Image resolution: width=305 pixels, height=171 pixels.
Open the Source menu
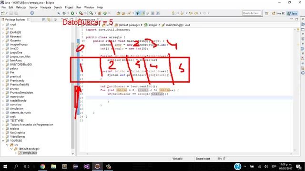point(33,8)
